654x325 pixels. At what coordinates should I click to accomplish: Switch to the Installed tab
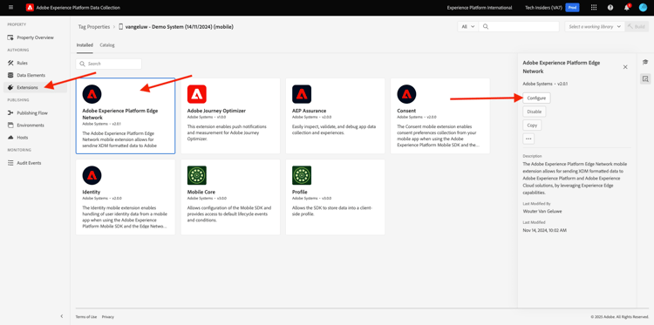[x=85, y=45]
